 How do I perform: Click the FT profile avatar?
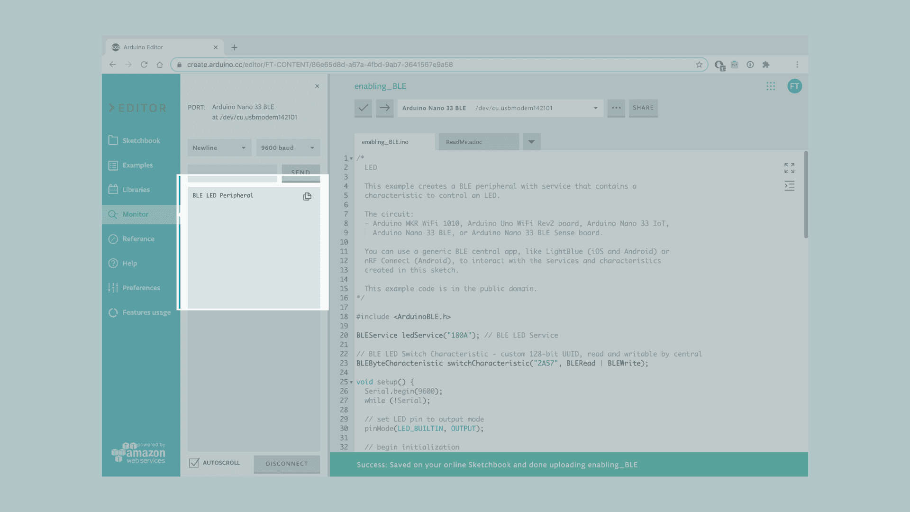pos(794,86)
